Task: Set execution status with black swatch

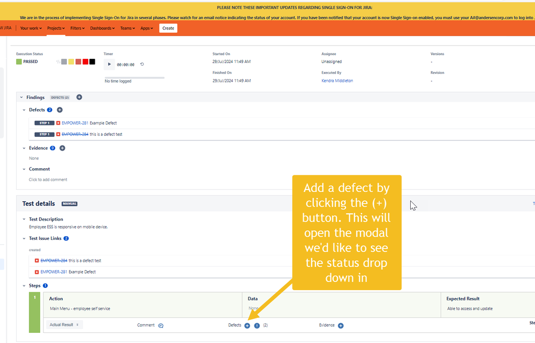Action: [x=92, y=61]
